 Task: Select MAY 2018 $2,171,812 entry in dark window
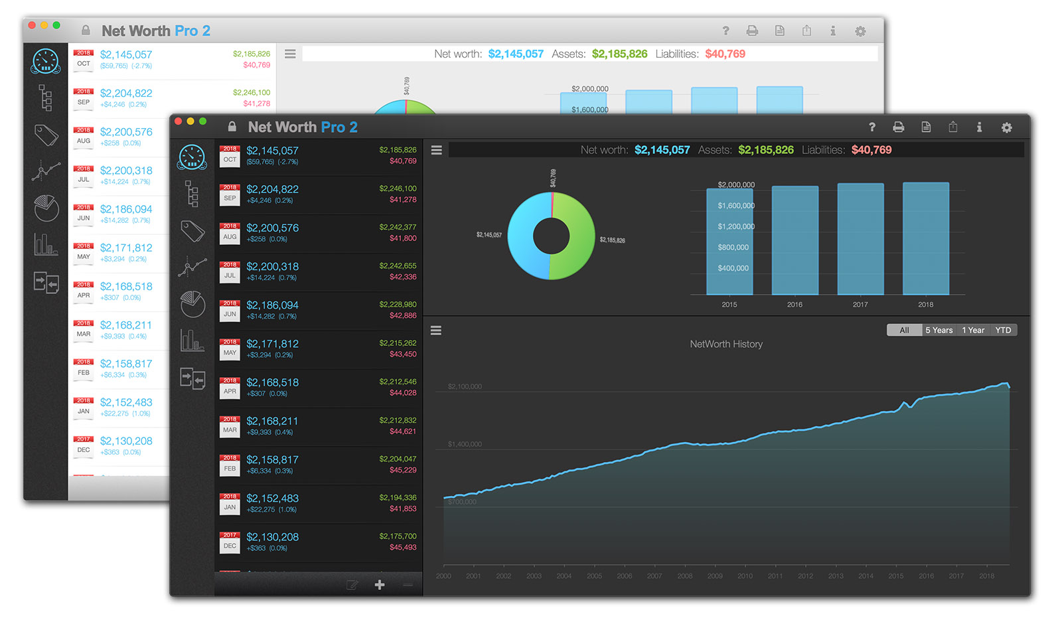click(x=319, y=349)
